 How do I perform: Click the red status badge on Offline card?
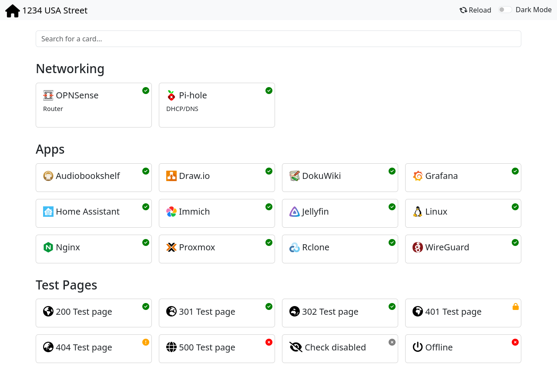coord(515,342)
